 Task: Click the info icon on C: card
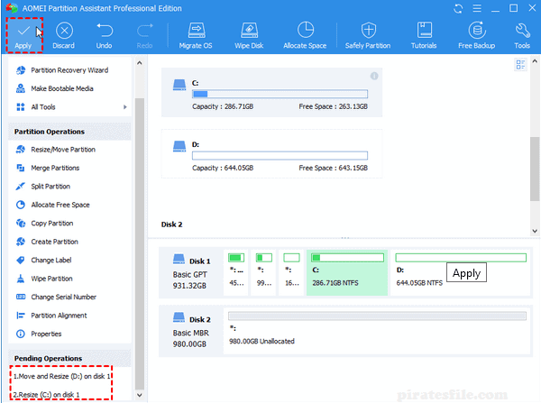pyautogui.click(x=374, y=76)
